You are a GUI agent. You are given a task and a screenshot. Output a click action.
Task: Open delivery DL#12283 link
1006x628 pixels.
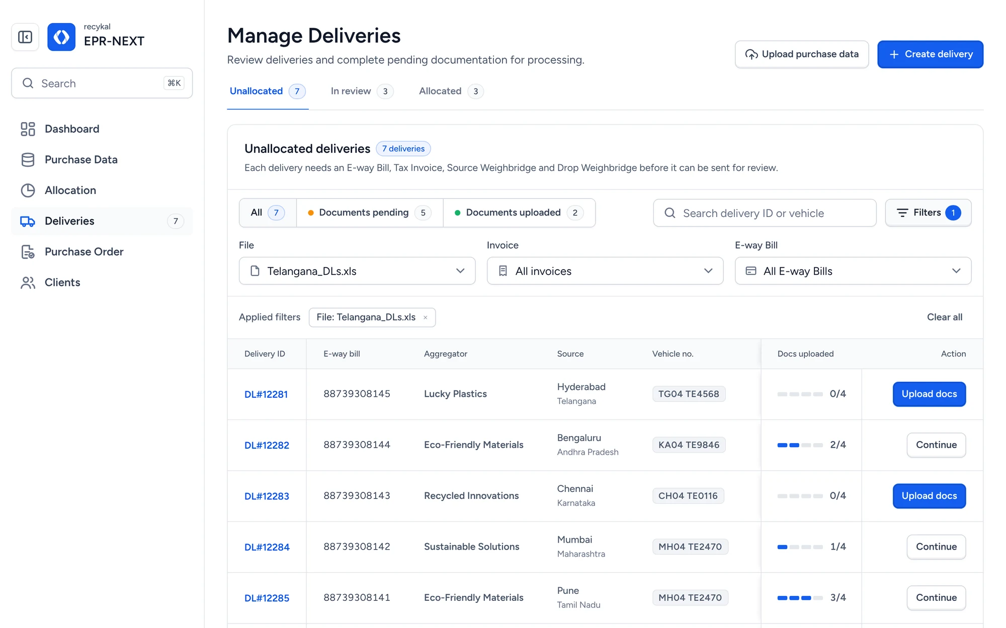point(267,496)
